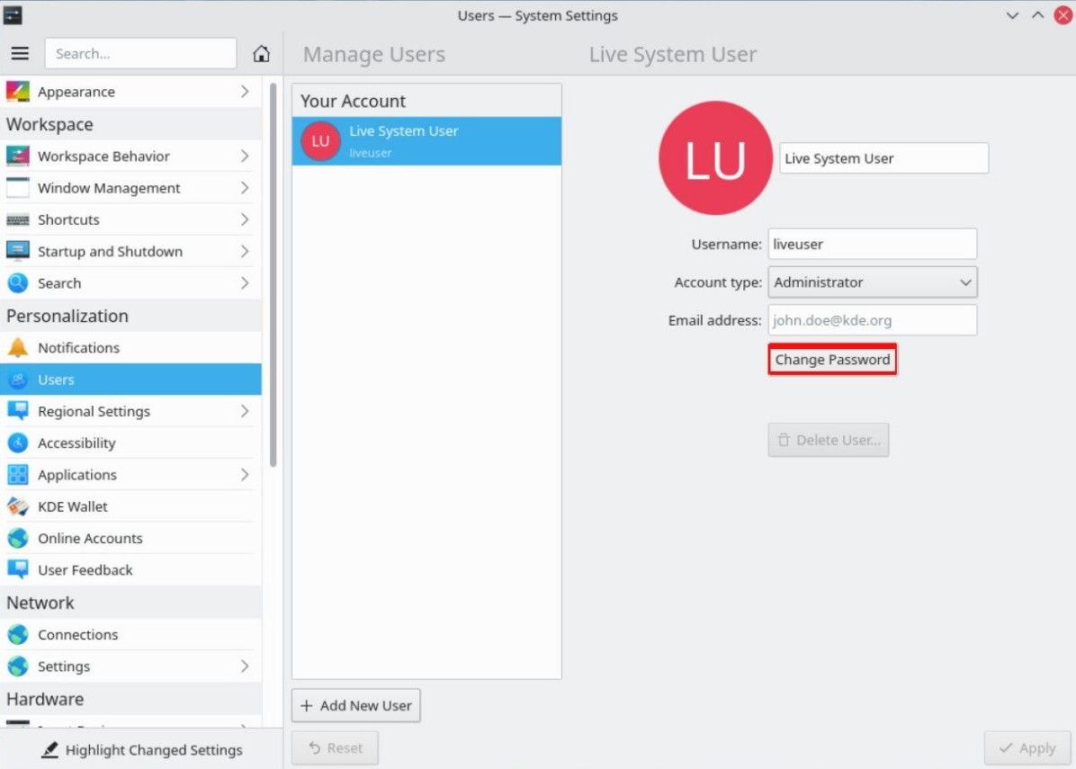Click the LU avatar picture
Image resolution: width=1076 pixels, height=769 pixels.
(715, 157)
